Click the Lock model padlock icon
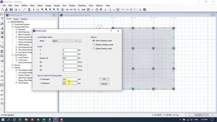This screenshot has height=122, width=217. click(x=29, y=9)
